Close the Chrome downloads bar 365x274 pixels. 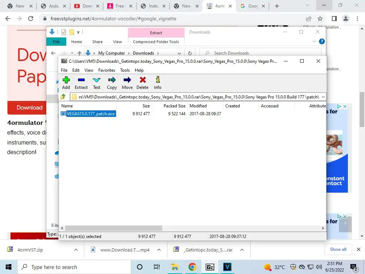click(x=359, y=249)
